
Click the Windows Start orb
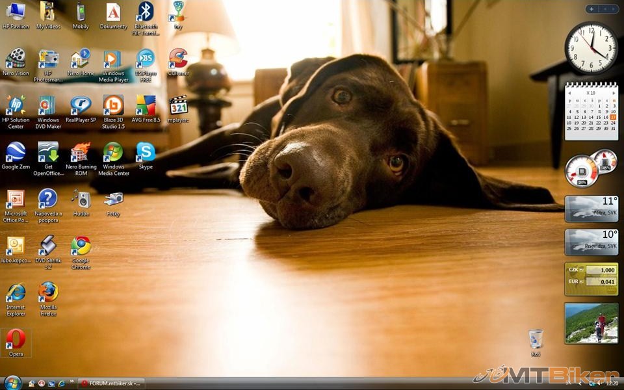coord(12,383)
